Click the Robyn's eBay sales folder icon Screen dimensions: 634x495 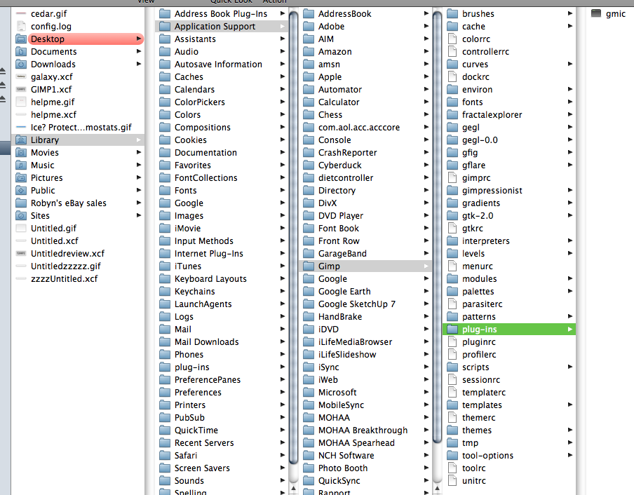coord(21,203)
